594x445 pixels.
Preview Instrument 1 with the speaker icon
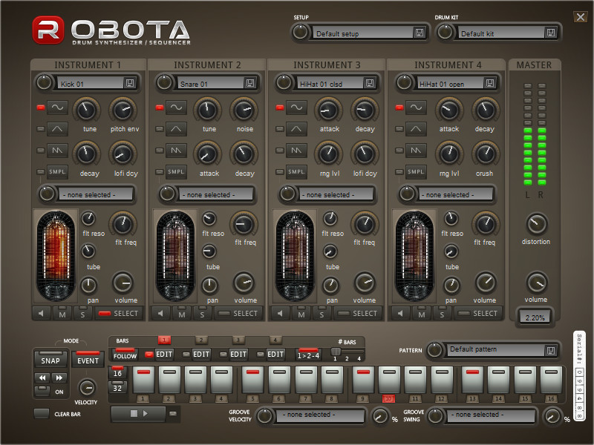click(x=42, y=314)
